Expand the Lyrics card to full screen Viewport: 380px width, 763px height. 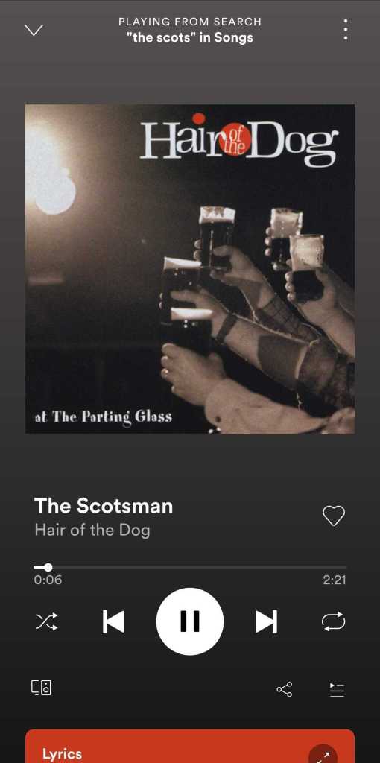pyautogui.click(x=323, y=754)
